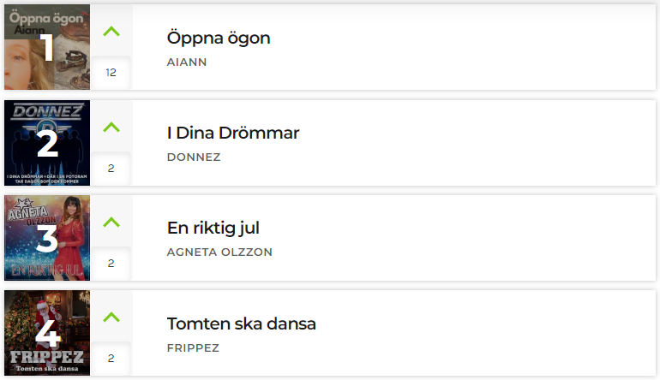This screenshot has height=380, width=660.
Task: Click green up arrow for En riktig jul
Action: pos(111,222)
